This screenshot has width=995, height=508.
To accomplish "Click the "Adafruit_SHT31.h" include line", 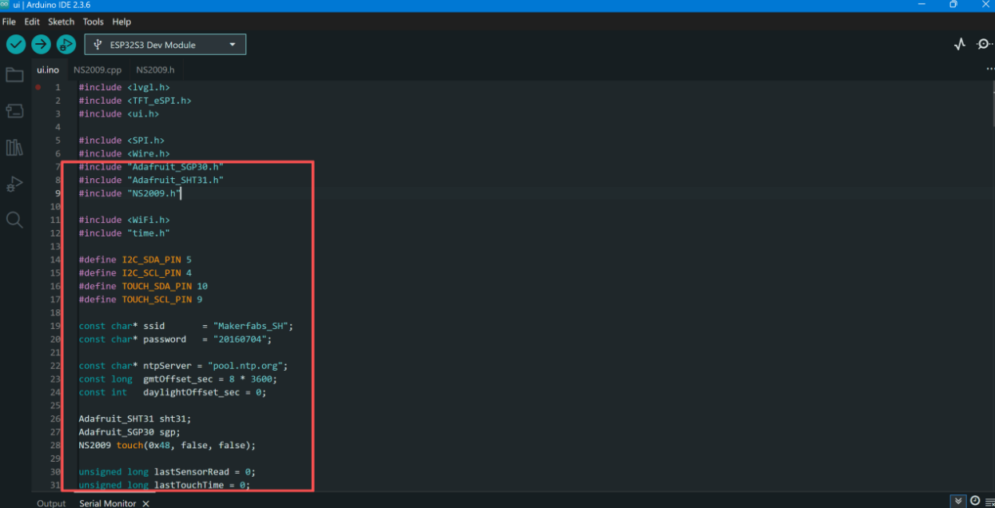I will click(x=151, y=180).
